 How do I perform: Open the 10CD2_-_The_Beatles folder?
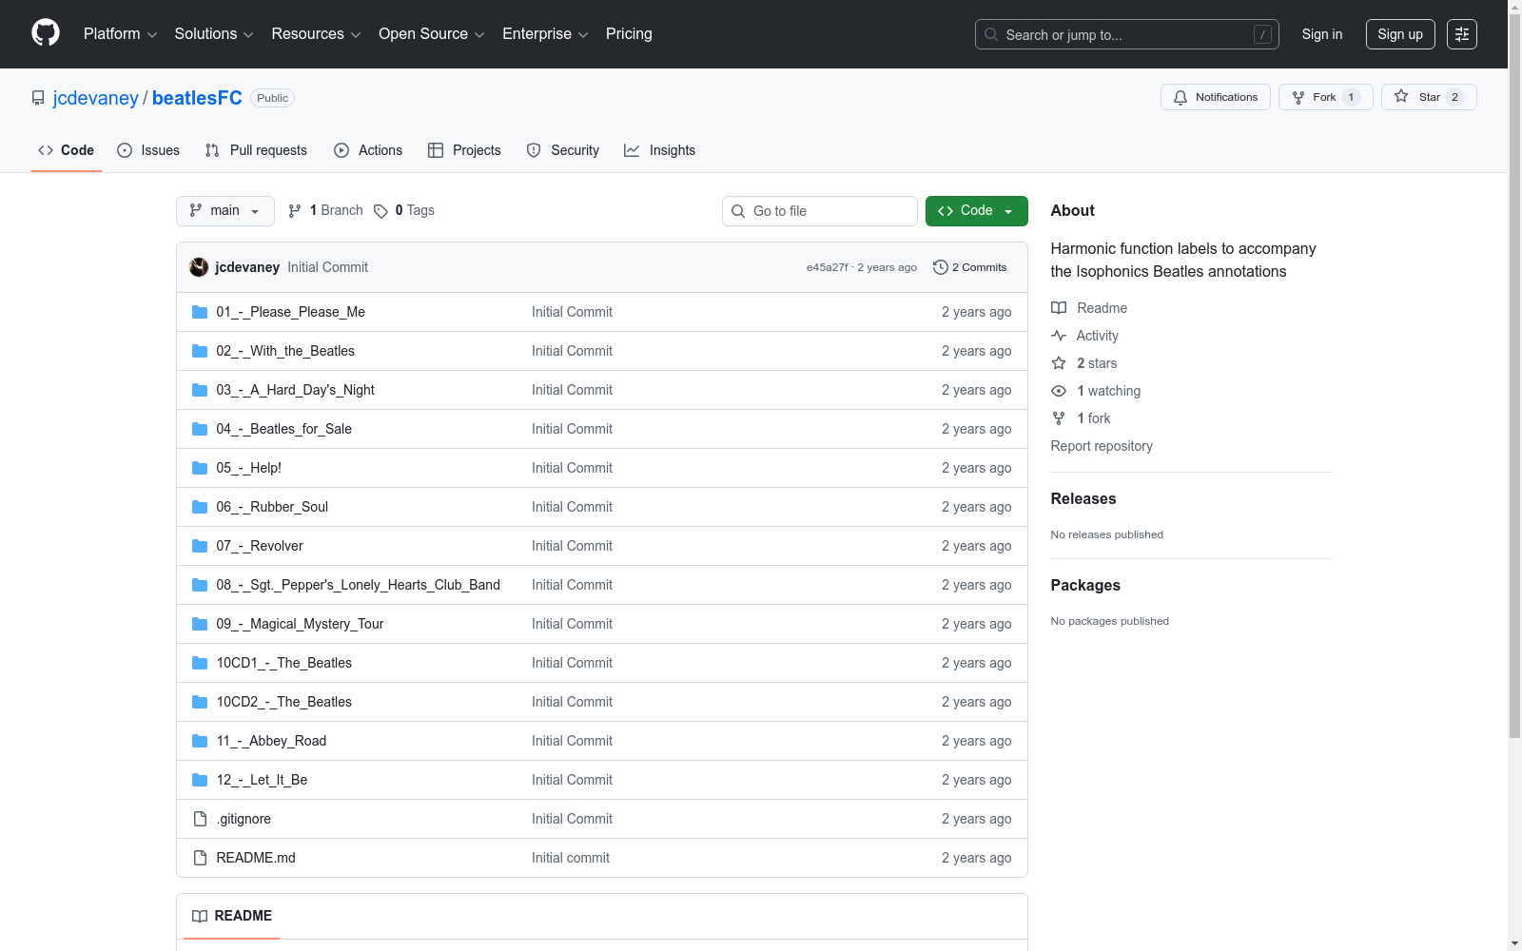[283, 702]
